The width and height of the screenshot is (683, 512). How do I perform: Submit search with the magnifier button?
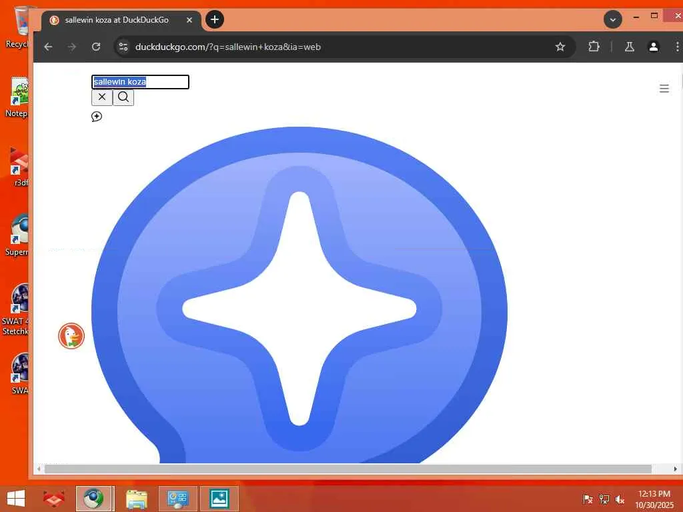coord(123,97)
